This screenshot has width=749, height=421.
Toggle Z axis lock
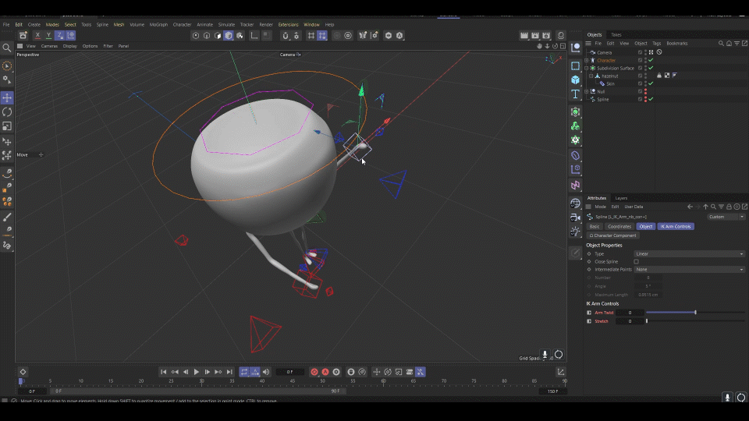(x=60, y=35)
